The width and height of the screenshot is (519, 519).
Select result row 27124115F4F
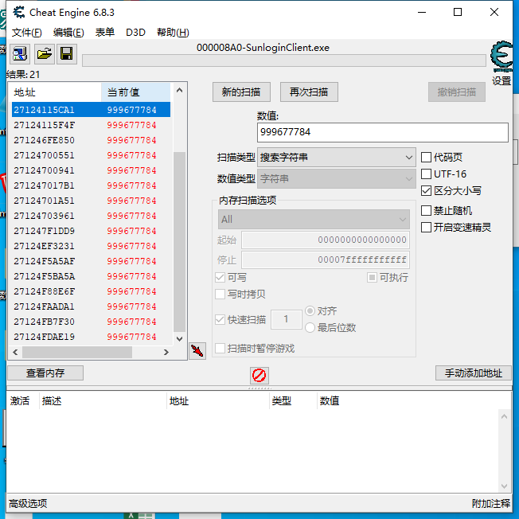click(91, 125)
